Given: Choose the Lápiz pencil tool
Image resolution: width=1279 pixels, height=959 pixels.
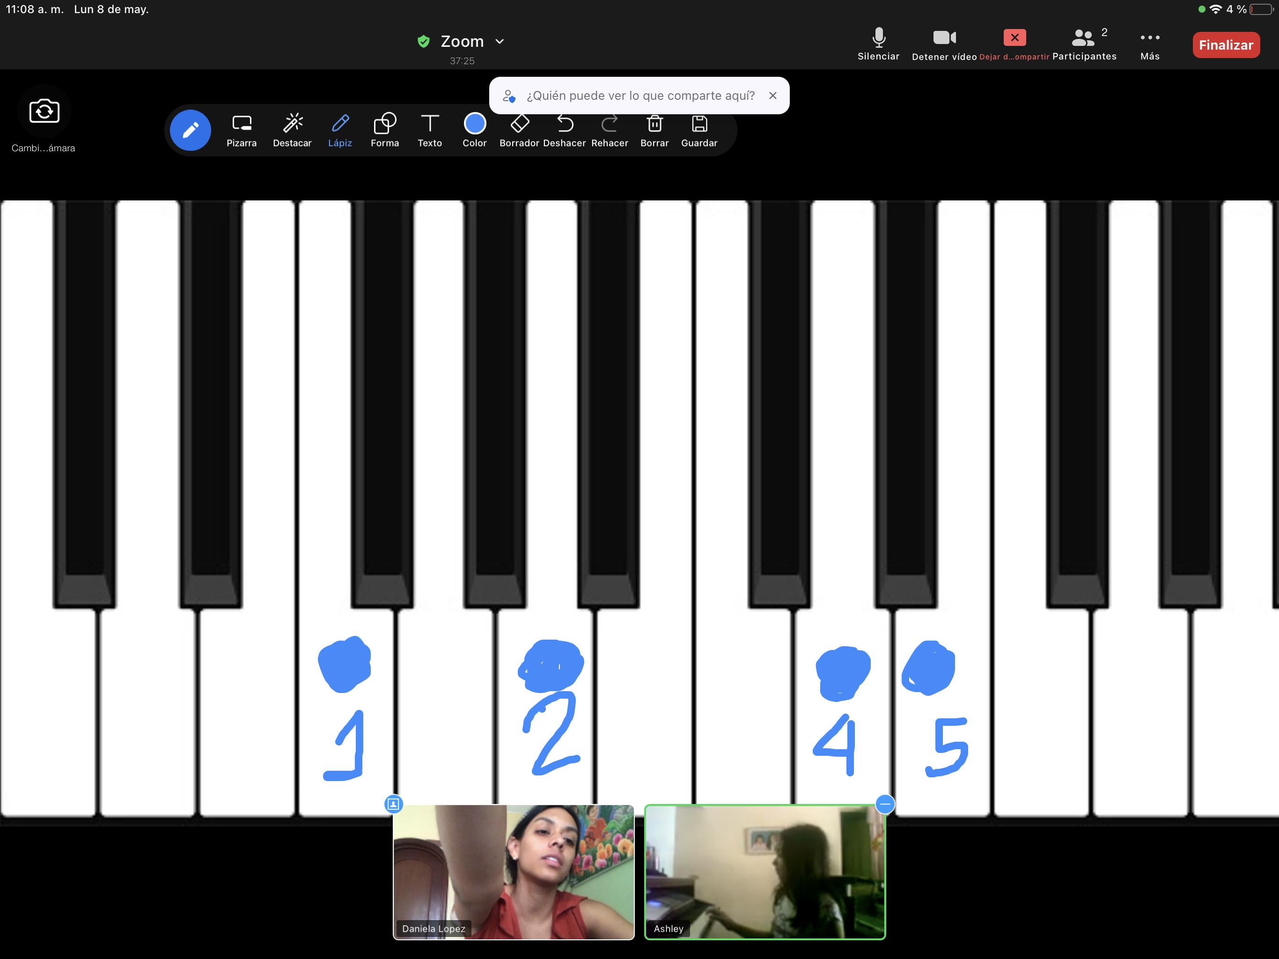Looking at the screenshot, I should (x=340, y=130).
